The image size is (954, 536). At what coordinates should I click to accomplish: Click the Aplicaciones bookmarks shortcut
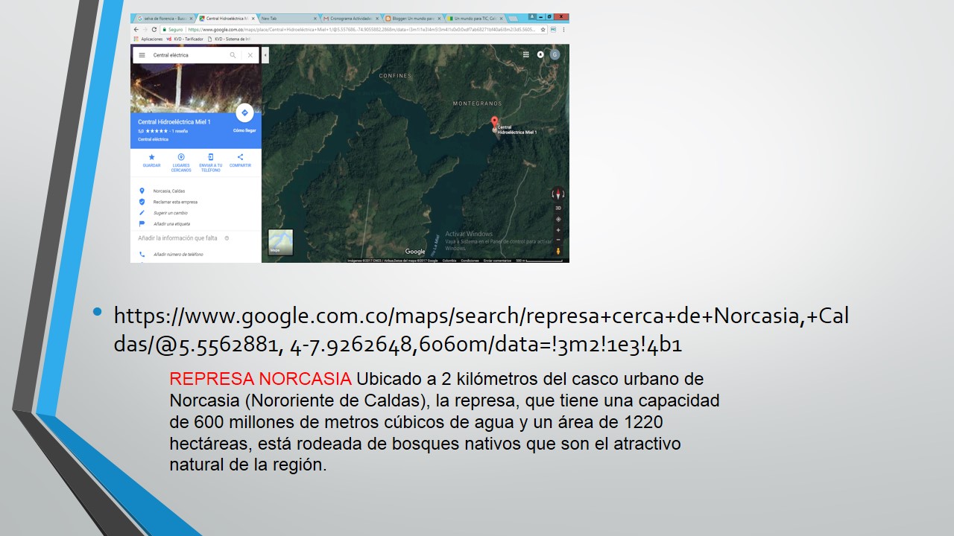(148, 39)
